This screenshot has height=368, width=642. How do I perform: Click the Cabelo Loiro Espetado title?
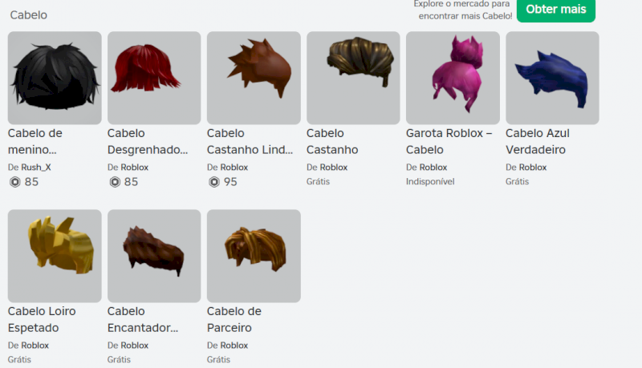click(42, 319)
